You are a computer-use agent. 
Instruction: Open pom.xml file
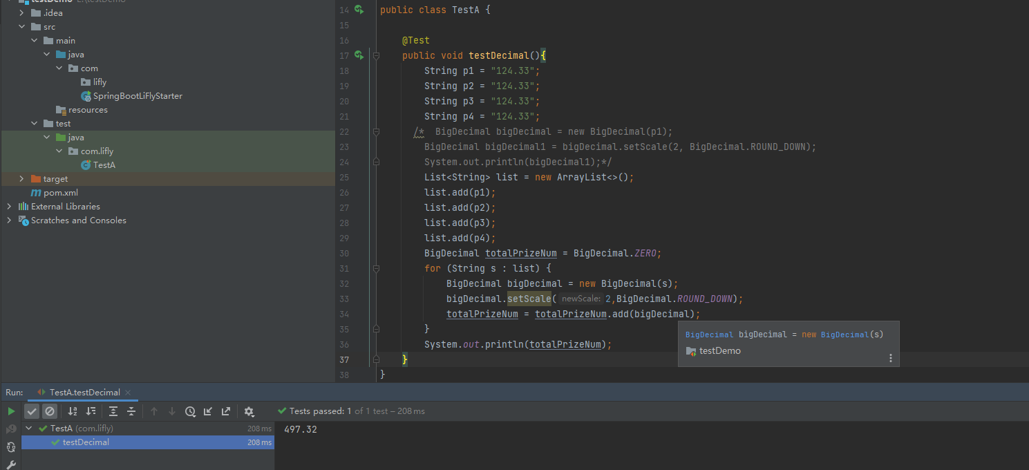click(61, 193)
